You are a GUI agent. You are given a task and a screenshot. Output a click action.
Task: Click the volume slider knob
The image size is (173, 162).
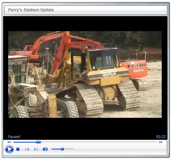[62, 149]
